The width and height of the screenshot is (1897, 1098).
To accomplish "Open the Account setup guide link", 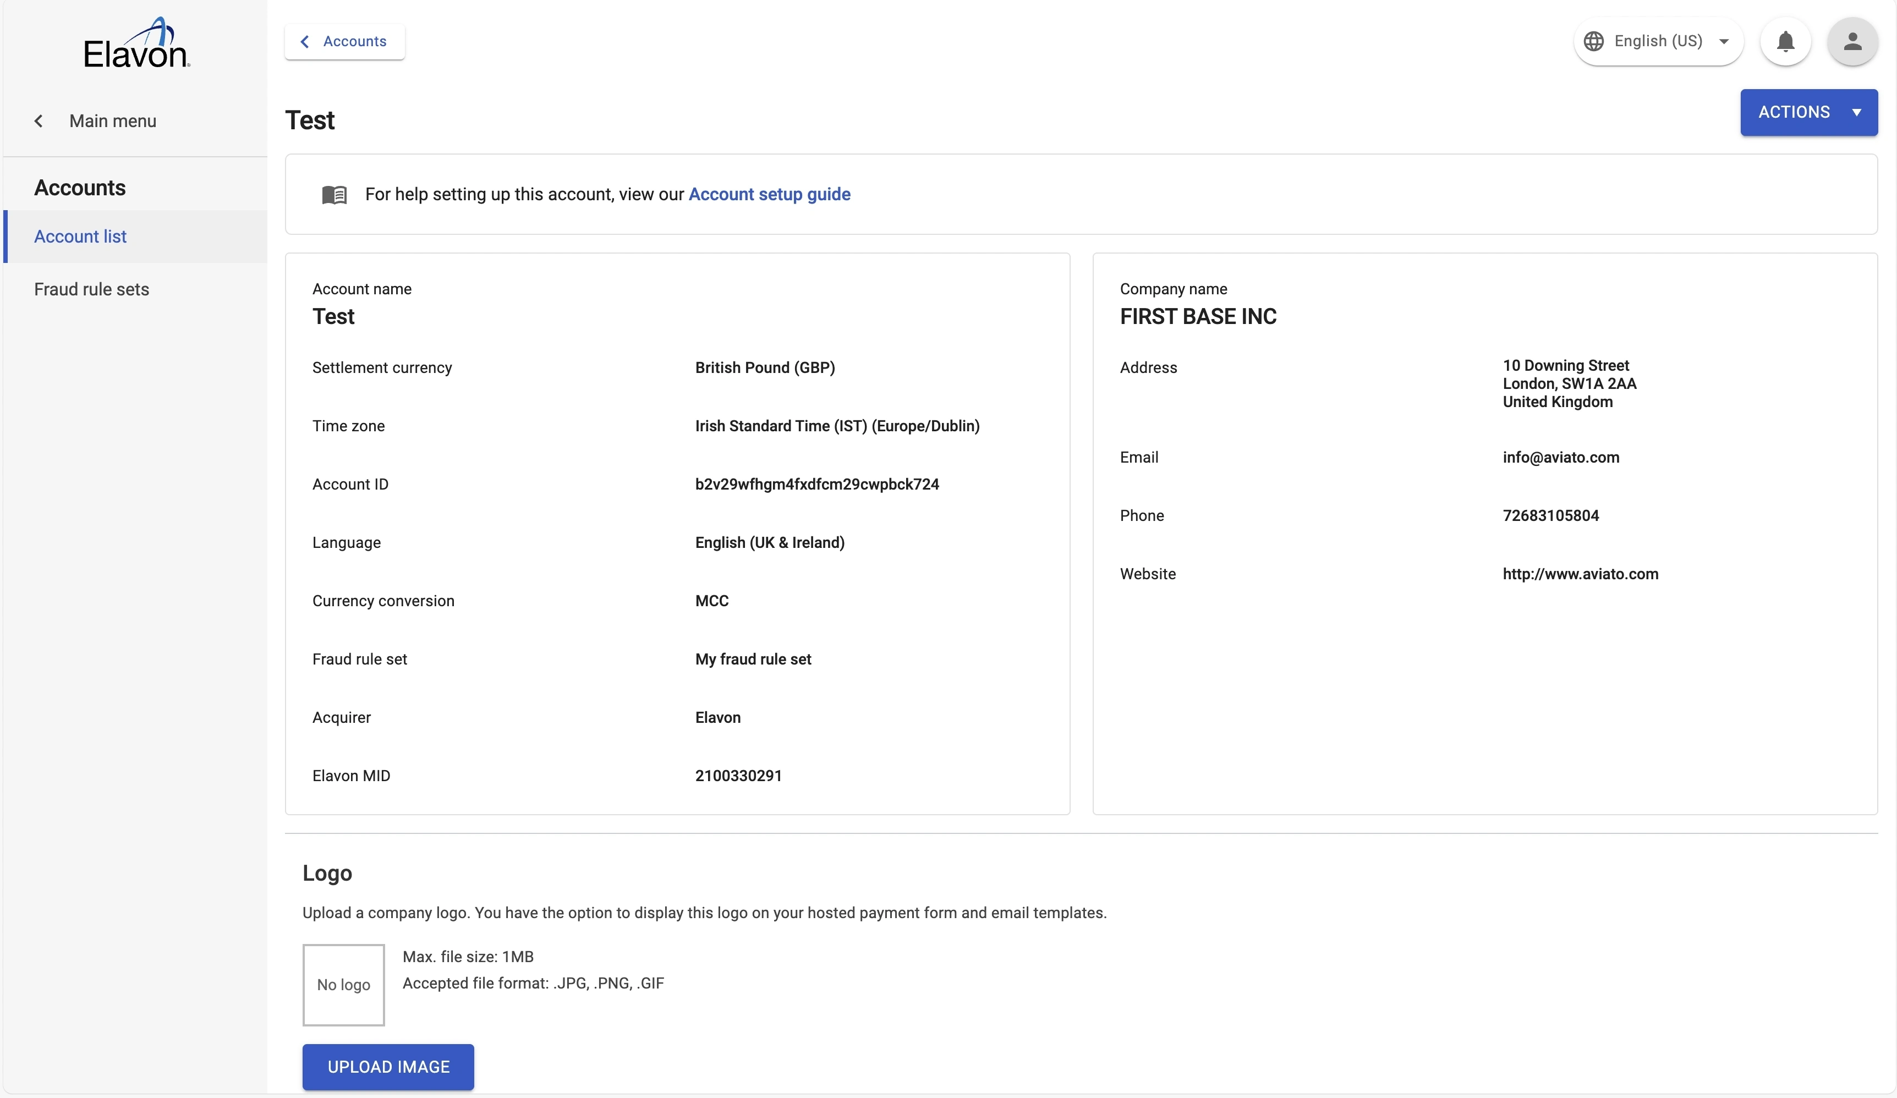I will click(x=769, y=194).
